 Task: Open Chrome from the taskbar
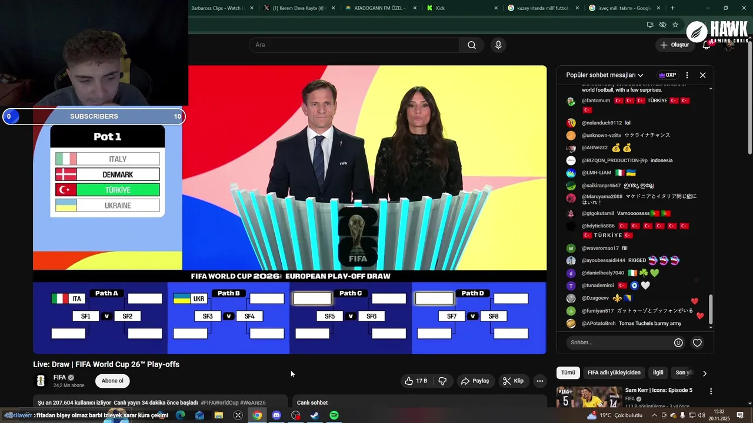[257, 415]
